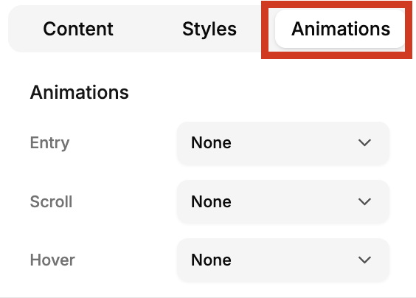Screen dimensions: 416x298
Task: Switch to the Styles tab
Action: coord(209,29)
